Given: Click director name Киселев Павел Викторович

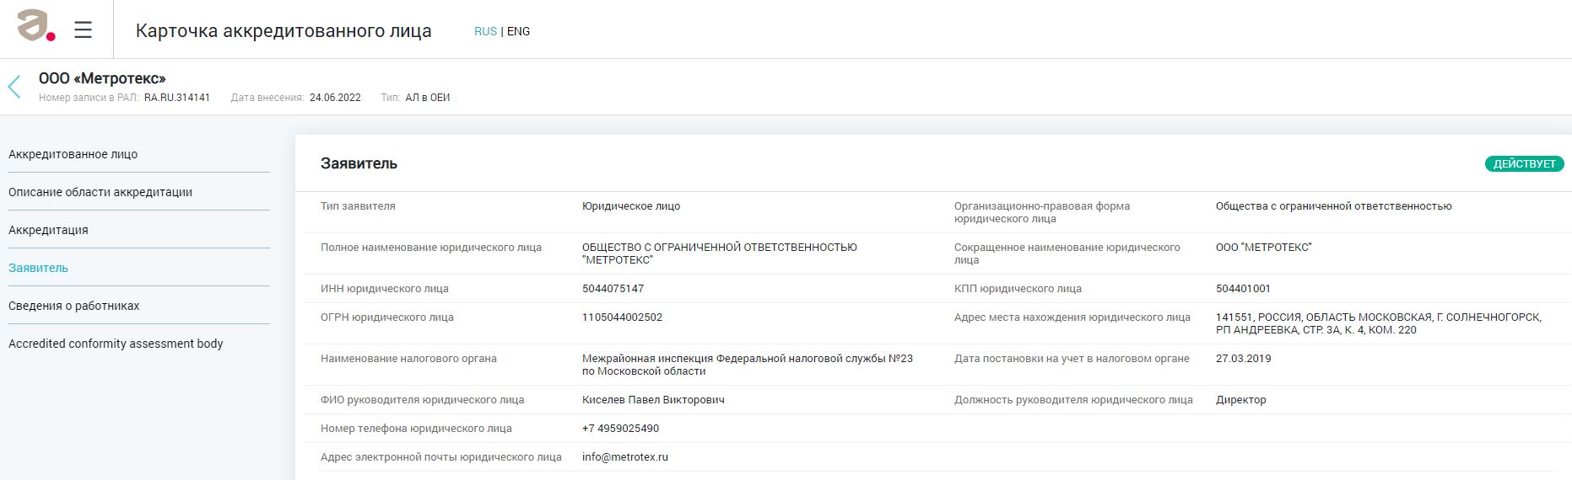Looking at the screenshot, I should [x=653, y=400].
